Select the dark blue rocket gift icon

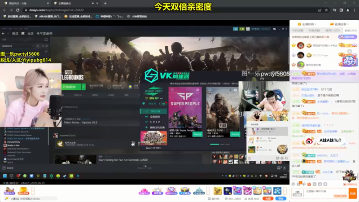(x=228, y=191)
